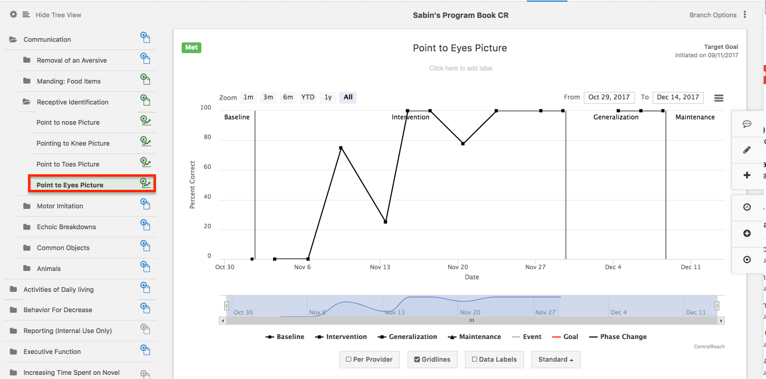Click add icon for Motor Imitation
The width and height of the screenshot is (766, 379).
pos(145,204)
